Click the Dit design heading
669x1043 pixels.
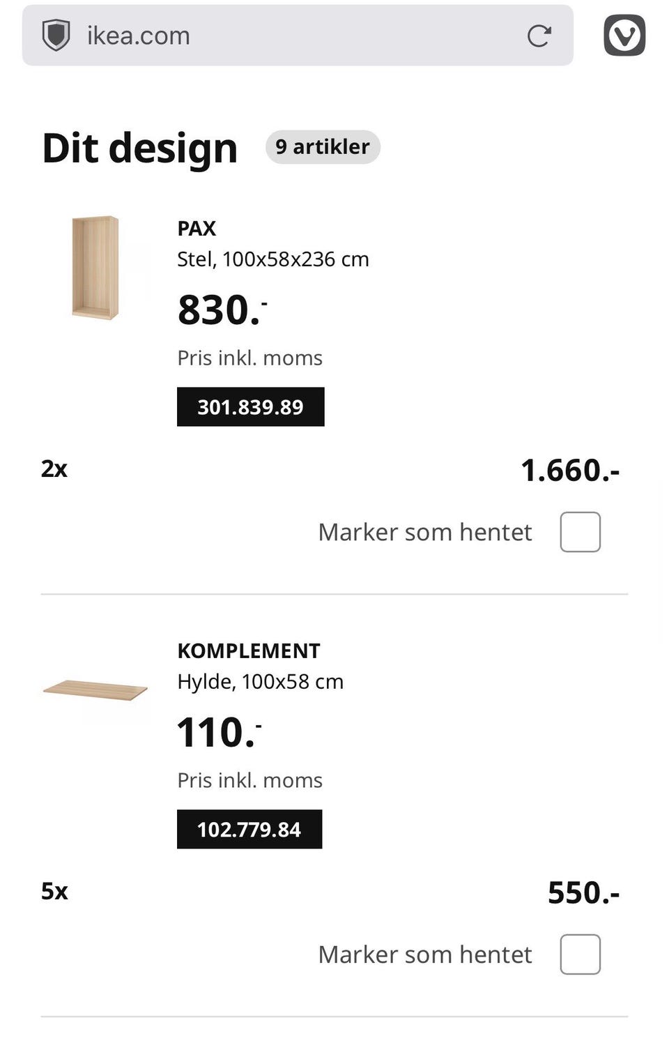click(139, 148)
